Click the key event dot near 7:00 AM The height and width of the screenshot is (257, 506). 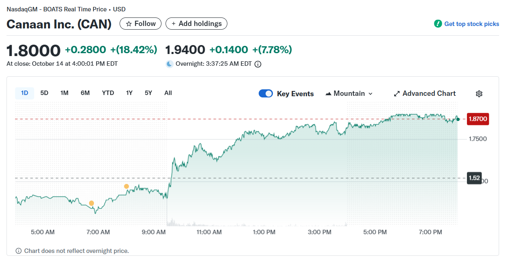click(x=92, y=203)
